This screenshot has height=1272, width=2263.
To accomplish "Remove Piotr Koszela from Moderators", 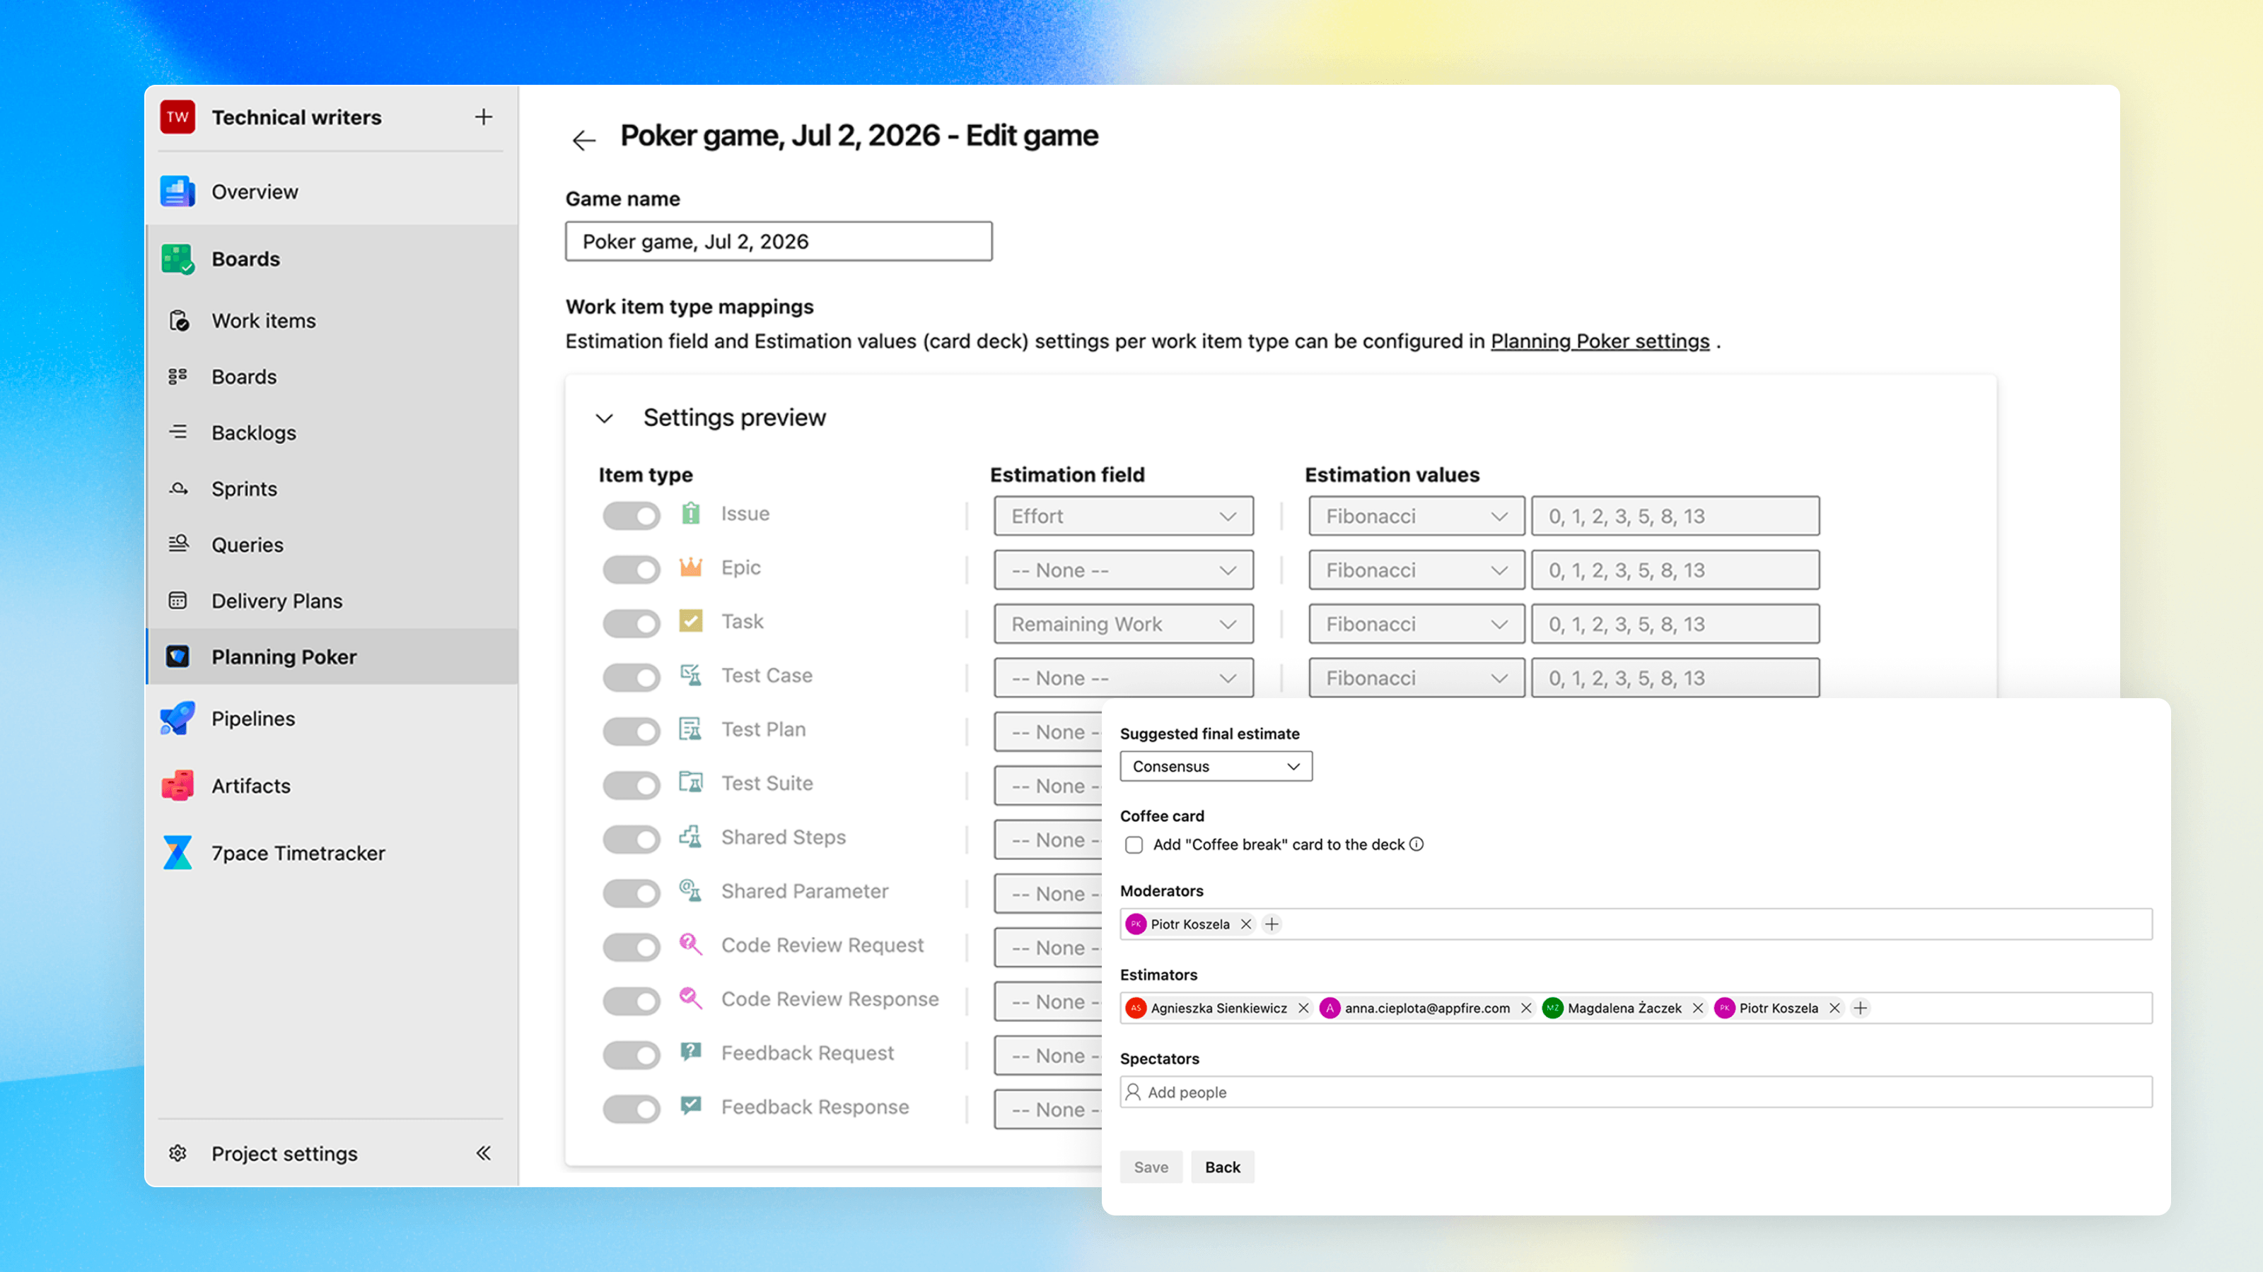I will (1245, 924).
